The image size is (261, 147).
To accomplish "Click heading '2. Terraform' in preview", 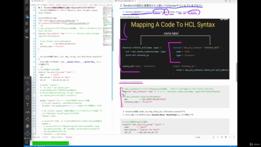I will pyautogui.click(x=161, y=6).
